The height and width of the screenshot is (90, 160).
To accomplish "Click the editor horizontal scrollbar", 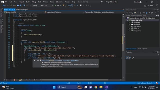I will point(74,80).
